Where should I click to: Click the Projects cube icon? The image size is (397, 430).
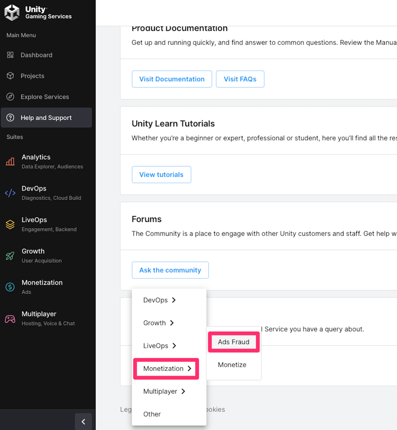pyautogui.click(x=10, y=76)
